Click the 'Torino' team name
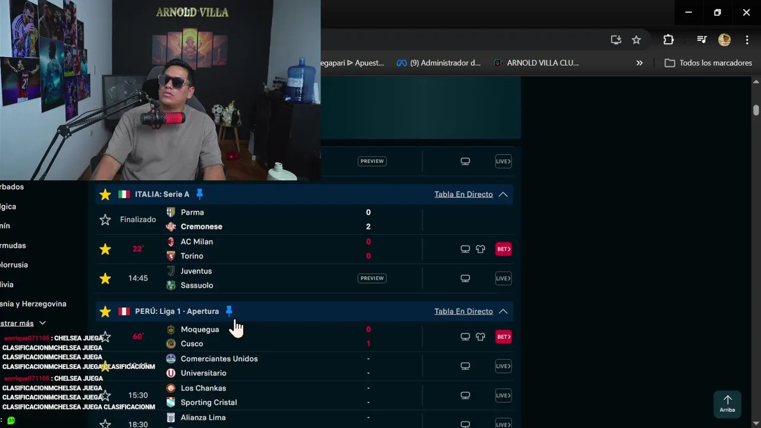This screenshot has height=428, width=761. (192, 256)
